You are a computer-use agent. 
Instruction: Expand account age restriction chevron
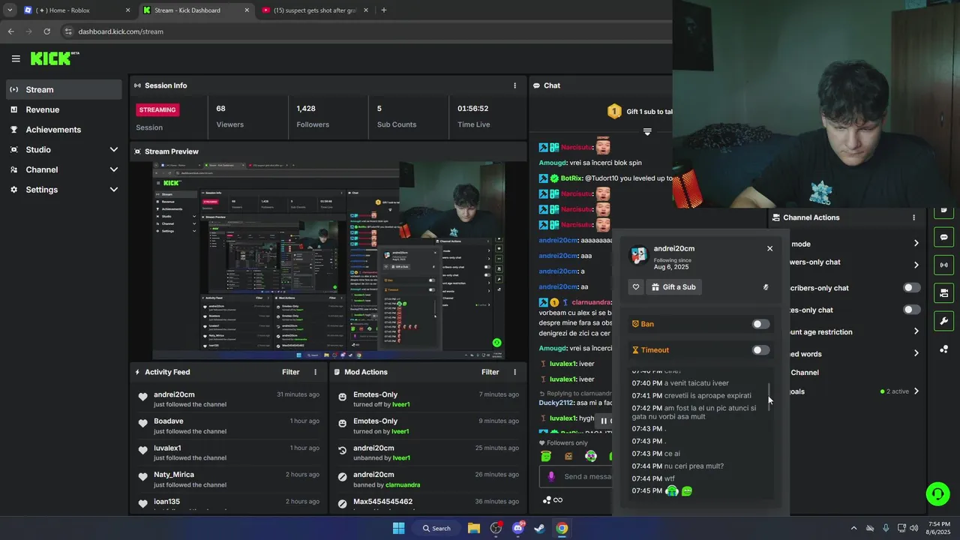pos(916,331)
